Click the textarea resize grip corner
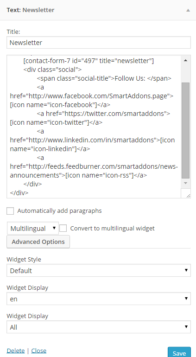This screenshot has height=357, width=196. coord(188,195)
